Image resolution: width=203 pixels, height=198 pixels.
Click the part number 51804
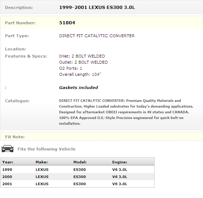pyautogui.click(x=67, y=23)
